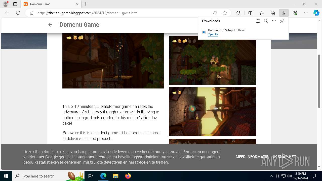Image resolution: width=322 pixels, height=181 pixels.
Task: Open the Extensions puzzle icon
Action: tap(238, 13)
